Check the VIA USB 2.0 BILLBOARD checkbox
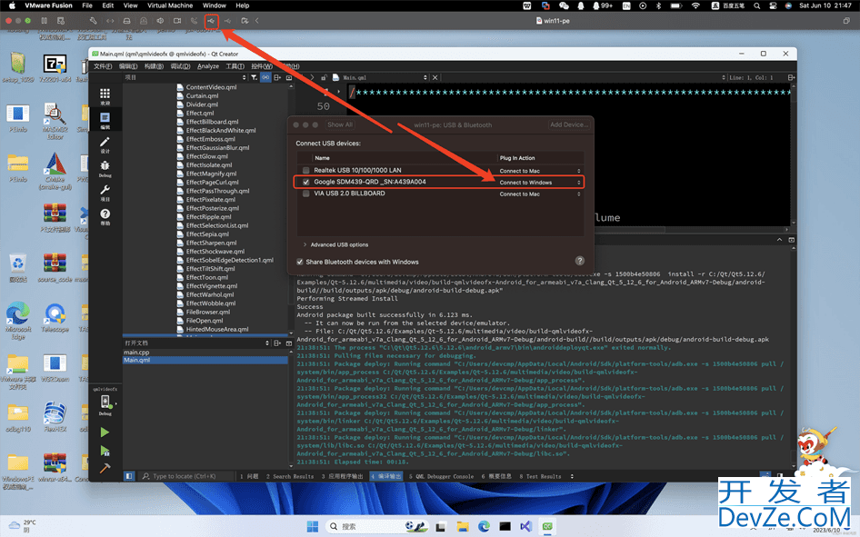860x537 pixels. click(x=306, y=194)
